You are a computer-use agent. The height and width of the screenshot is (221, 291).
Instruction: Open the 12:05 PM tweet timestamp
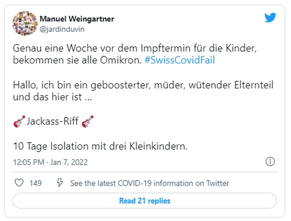(x=28, y=162)
